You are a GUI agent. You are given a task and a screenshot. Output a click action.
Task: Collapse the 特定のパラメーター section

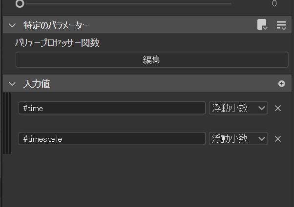pos(12,25)
